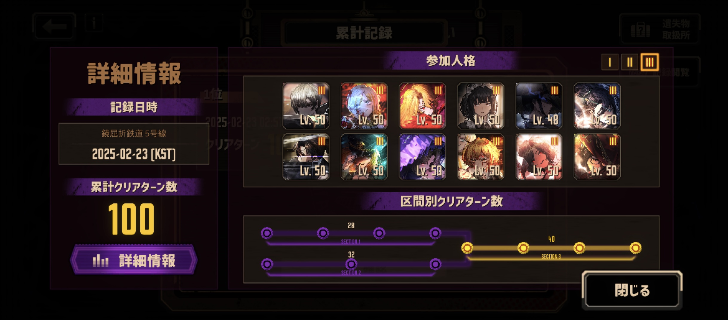Select the silver-haired character portrait

(306, 106)
